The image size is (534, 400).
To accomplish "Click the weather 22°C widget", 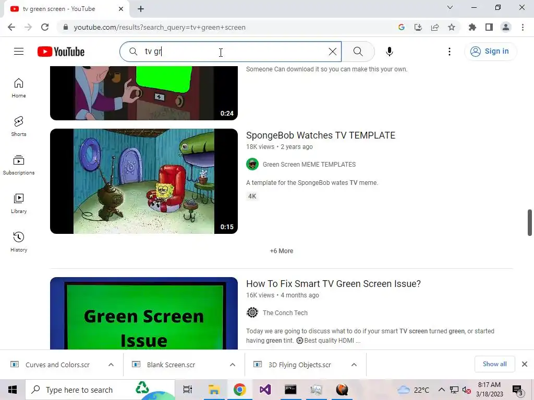I will click(x=412, y=390).
